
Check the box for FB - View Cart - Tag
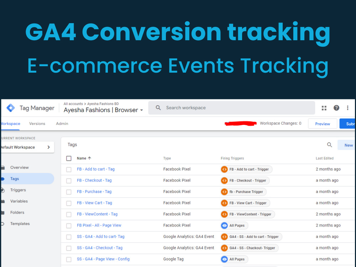(x=69, y=203)
